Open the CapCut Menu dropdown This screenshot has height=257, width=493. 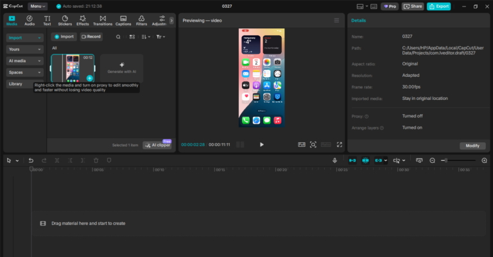click(38, 6)
